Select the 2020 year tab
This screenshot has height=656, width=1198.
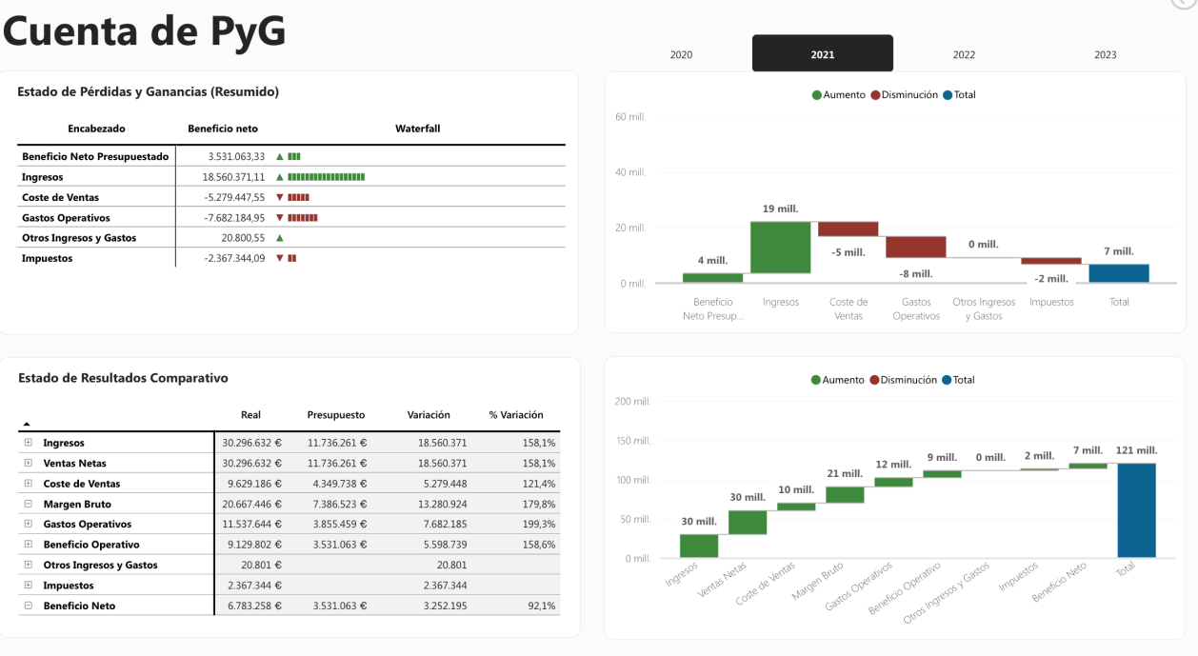(681, 54)
